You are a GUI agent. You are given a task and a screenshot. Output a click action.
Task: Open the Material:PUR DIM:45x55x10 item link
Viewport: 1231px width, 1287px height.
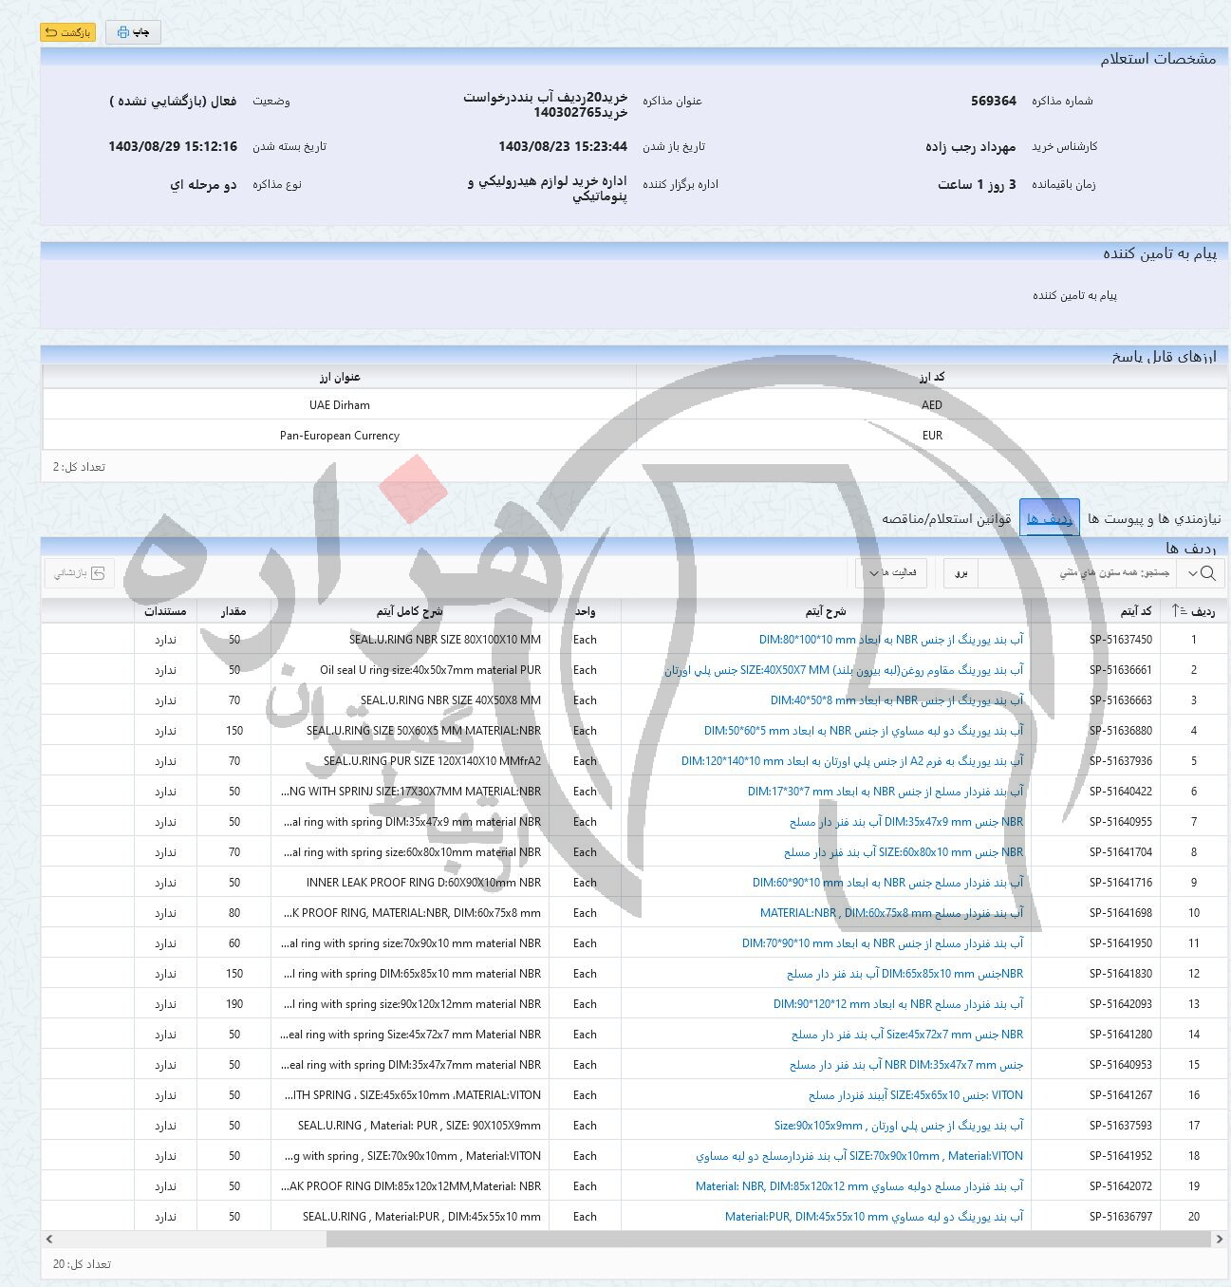pos(873,1217)
